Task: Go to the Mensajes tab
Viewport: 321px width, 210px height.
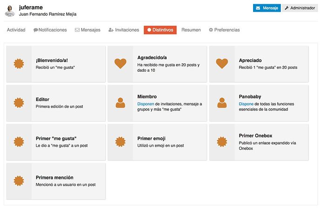Action: pos(87,30)
